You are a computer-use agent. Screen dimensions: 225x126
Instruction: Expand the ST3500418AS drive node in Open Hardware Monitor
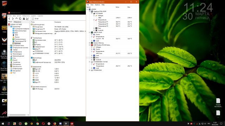point(90,70)
